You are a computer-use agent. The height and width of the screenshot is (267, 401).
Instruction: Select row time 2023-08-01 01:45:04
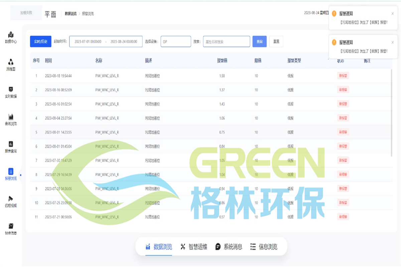coord(58,146)
